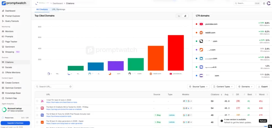Click the Citations breadcrumb
272x128 pixels.
coord(70,3)
